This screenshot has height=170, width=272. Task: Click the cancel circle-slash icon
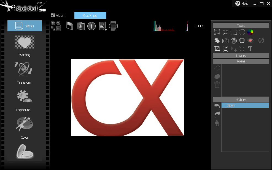pyautogui.click(x=261, y=40)
